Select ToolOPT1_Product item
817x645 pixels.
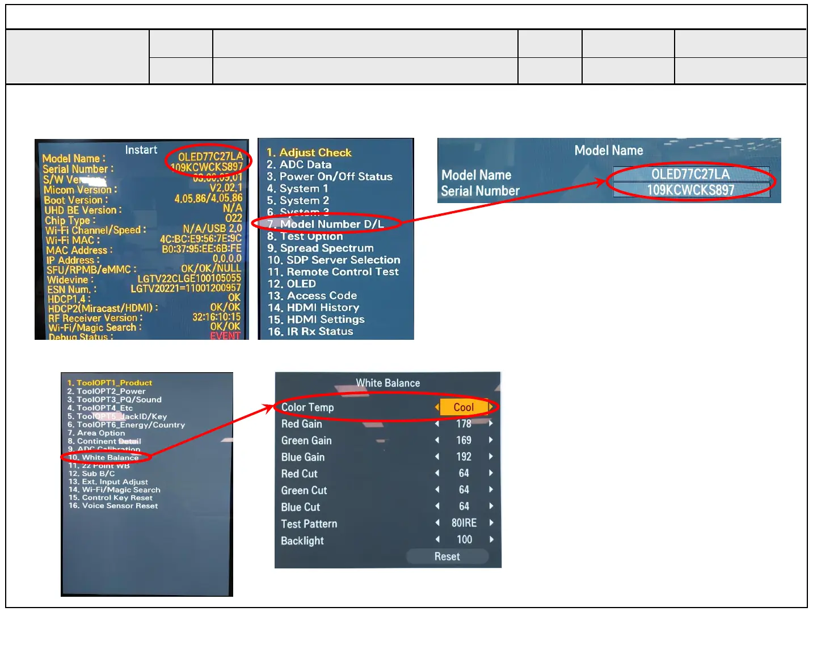110,383
